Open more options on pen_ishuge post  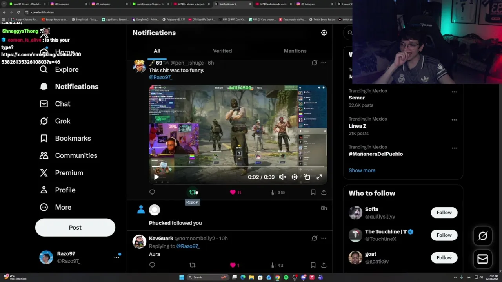pos(324,63)
